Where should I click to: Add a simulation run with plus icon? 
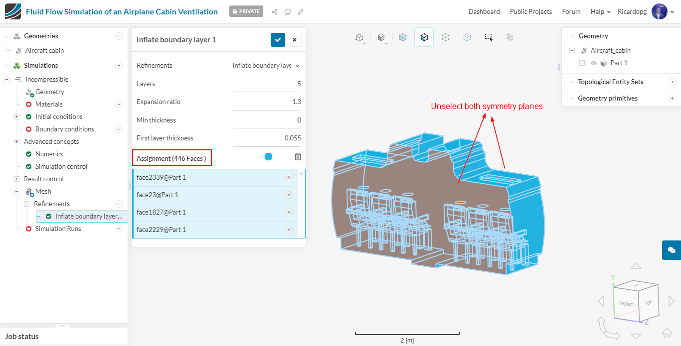click(x=119, y=229)
